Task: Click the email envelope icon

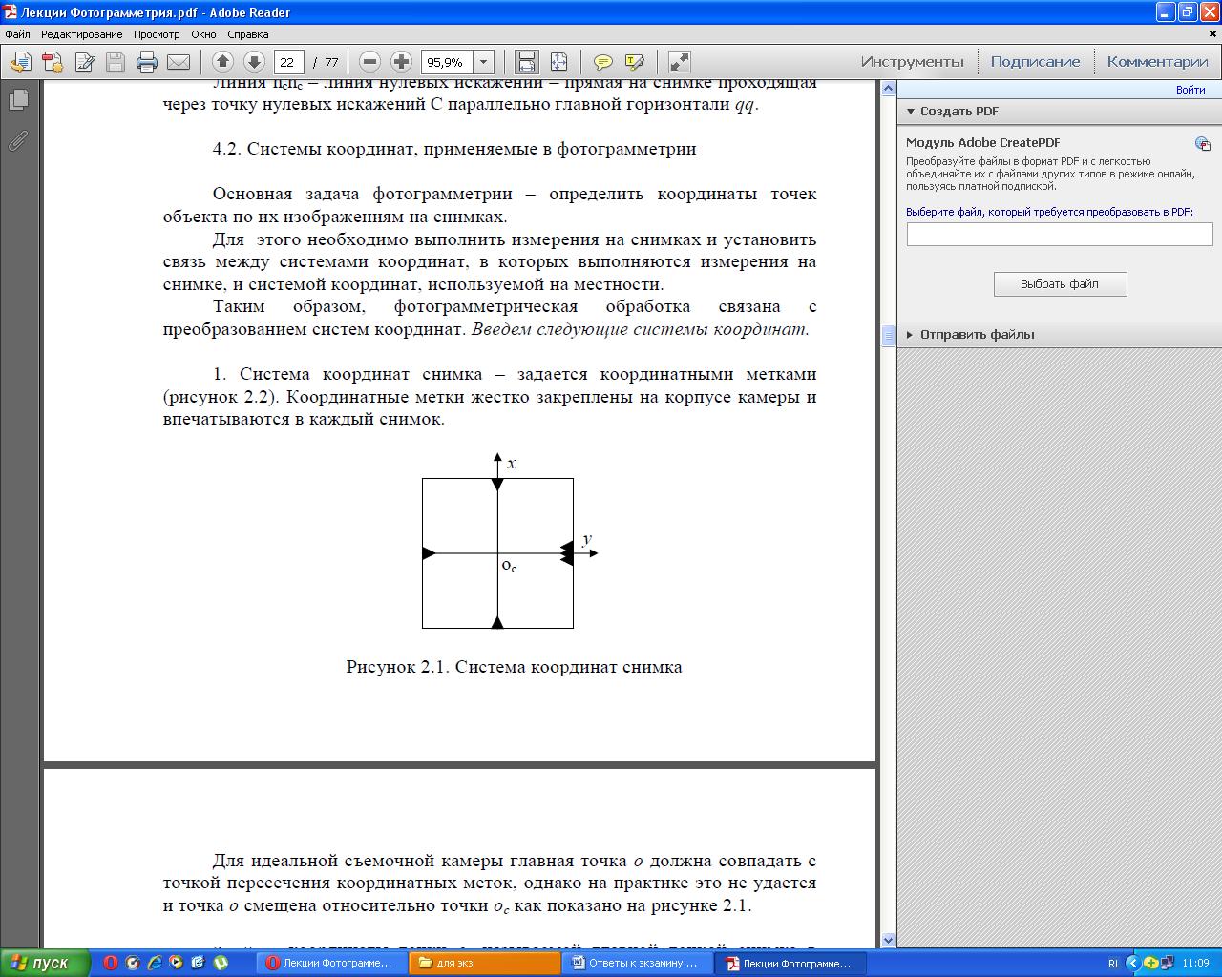Action: click(179, 62)
